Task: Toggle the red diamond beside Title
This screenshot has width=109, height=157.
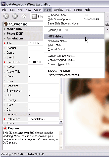Action: click(4, 43)
